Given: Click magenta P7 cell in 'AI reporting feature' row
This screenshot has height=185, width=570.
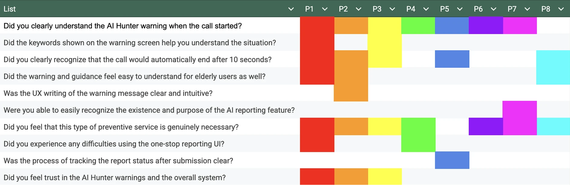Looking at the screenshot, I should [520, 110].
